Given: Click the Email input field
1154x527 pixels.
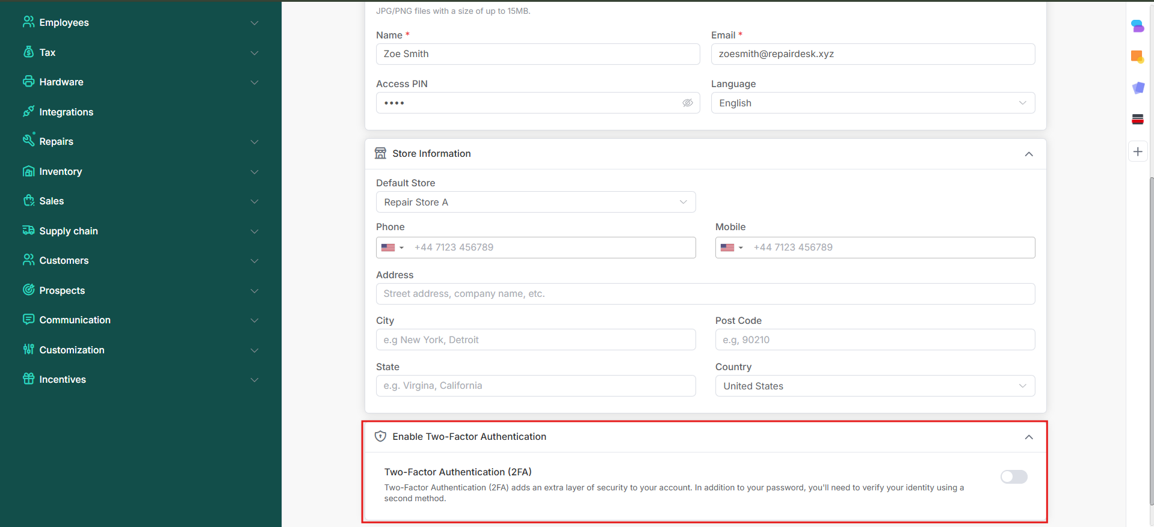Looking at the screenshot, I should pos(872,54).
